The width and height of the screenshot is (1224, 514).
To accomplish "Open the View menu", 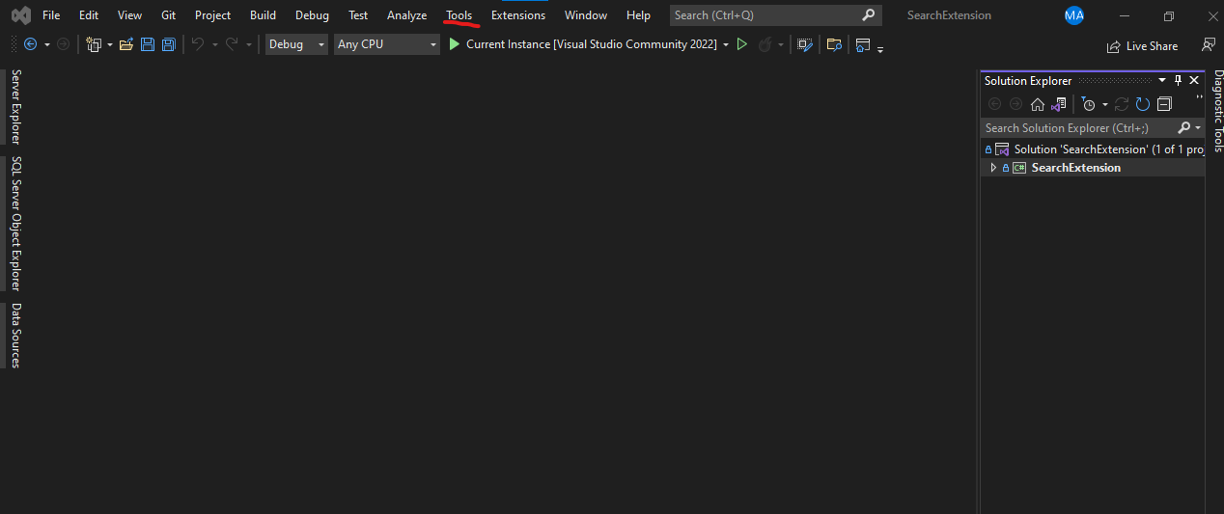I will click(129, 15).
